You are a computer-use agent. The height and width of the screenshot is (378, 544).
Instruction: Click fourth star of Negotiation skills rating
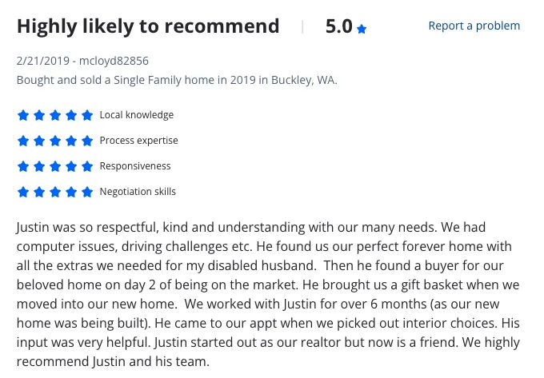point(71,192)
